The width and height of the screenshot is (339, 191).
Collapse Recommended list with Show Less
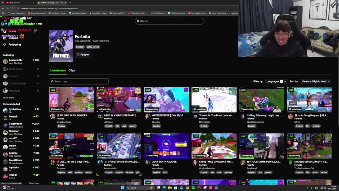pyautogui.click(x=34, y=183)
